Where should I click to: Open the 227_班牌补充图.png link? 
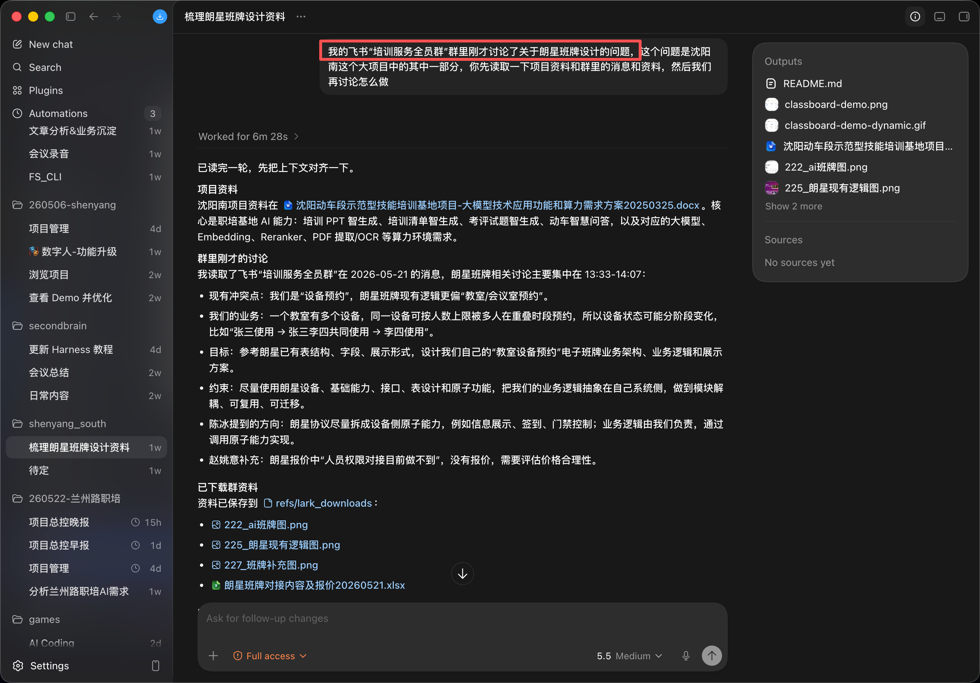coord(265,565)
